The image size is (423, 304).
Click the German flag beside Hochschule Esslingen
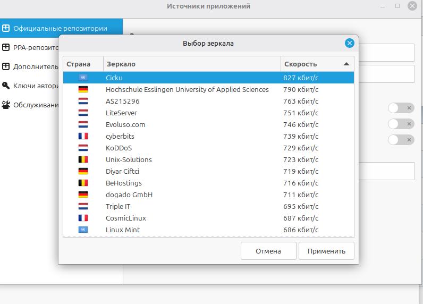(x=83, y=89)
